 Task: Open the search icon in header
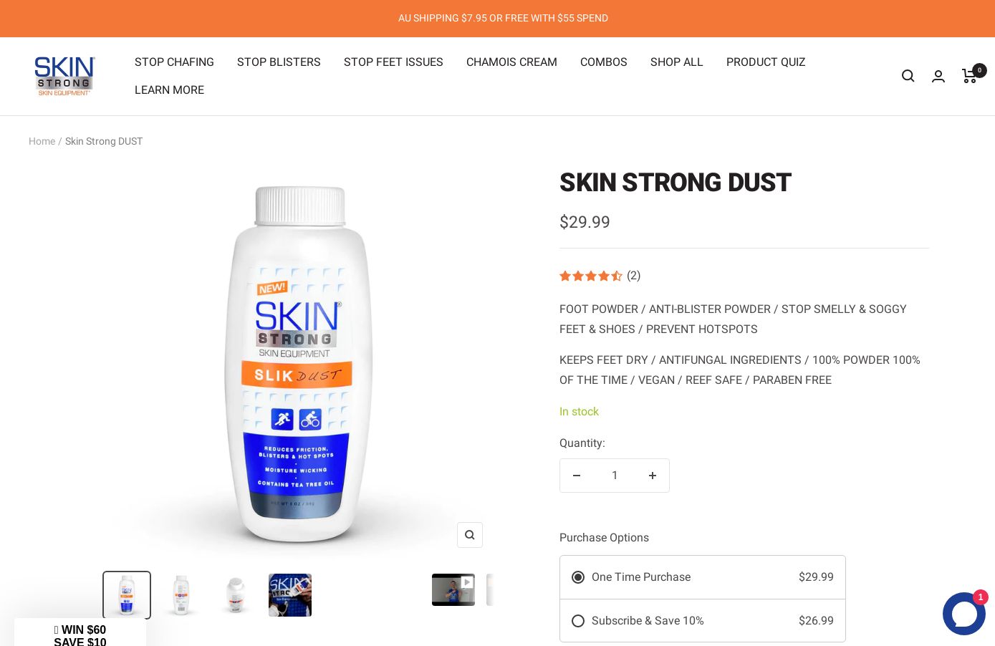click(x=908, y=76)
